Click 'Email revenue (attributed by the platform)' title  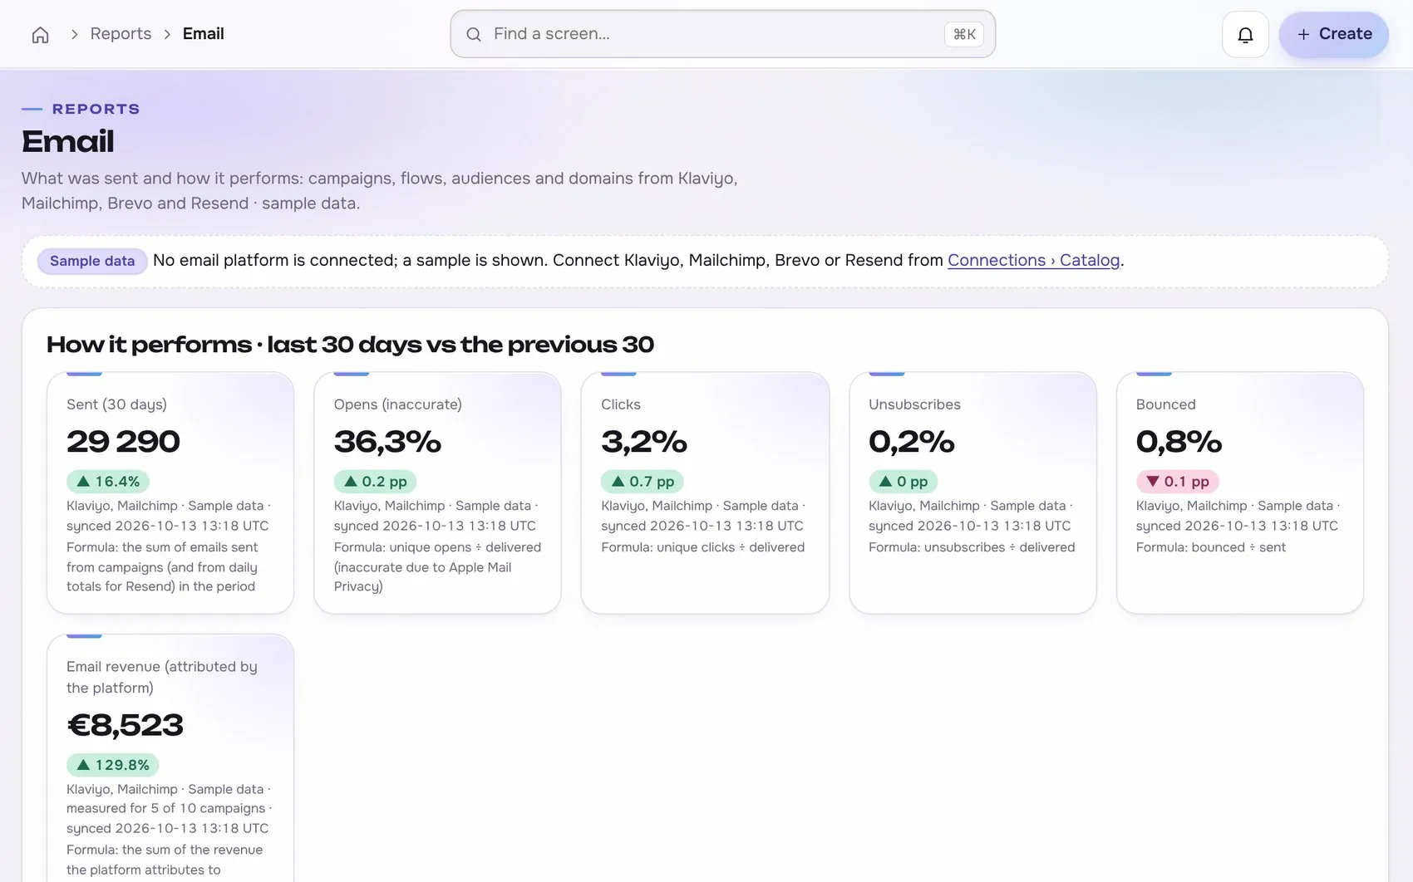coord(162,677)
